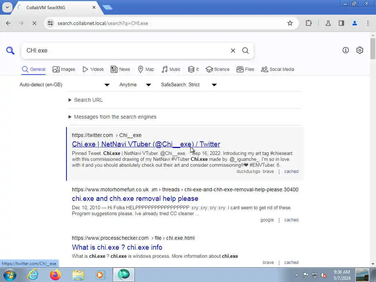Open Action Center flag tray icon

coord(305,275)
